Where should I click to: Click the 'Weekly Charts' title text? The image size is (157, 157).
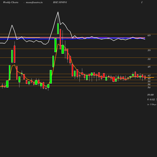tap(11, 3)
